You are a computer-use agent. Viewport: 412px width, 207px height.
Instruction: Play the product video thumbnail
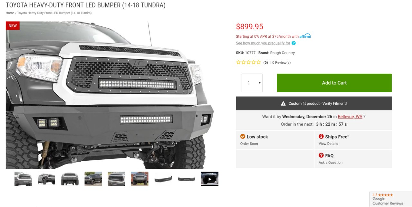[x=210, y=179]
